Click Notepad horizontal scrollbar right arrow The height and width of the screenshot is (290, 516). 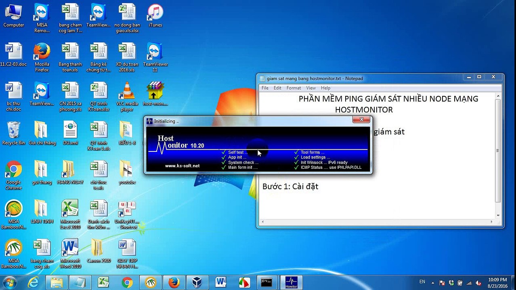pos(491,222)
